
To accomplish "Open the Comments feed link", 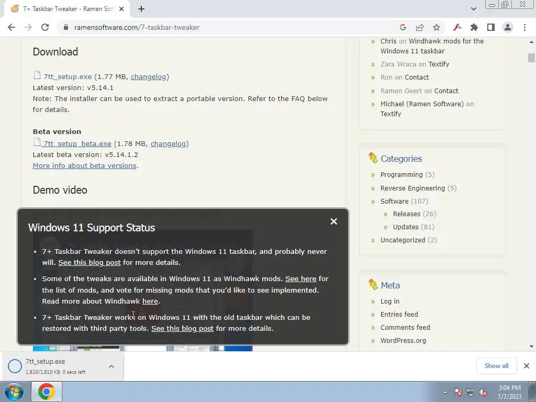I will tap(405, 328).
